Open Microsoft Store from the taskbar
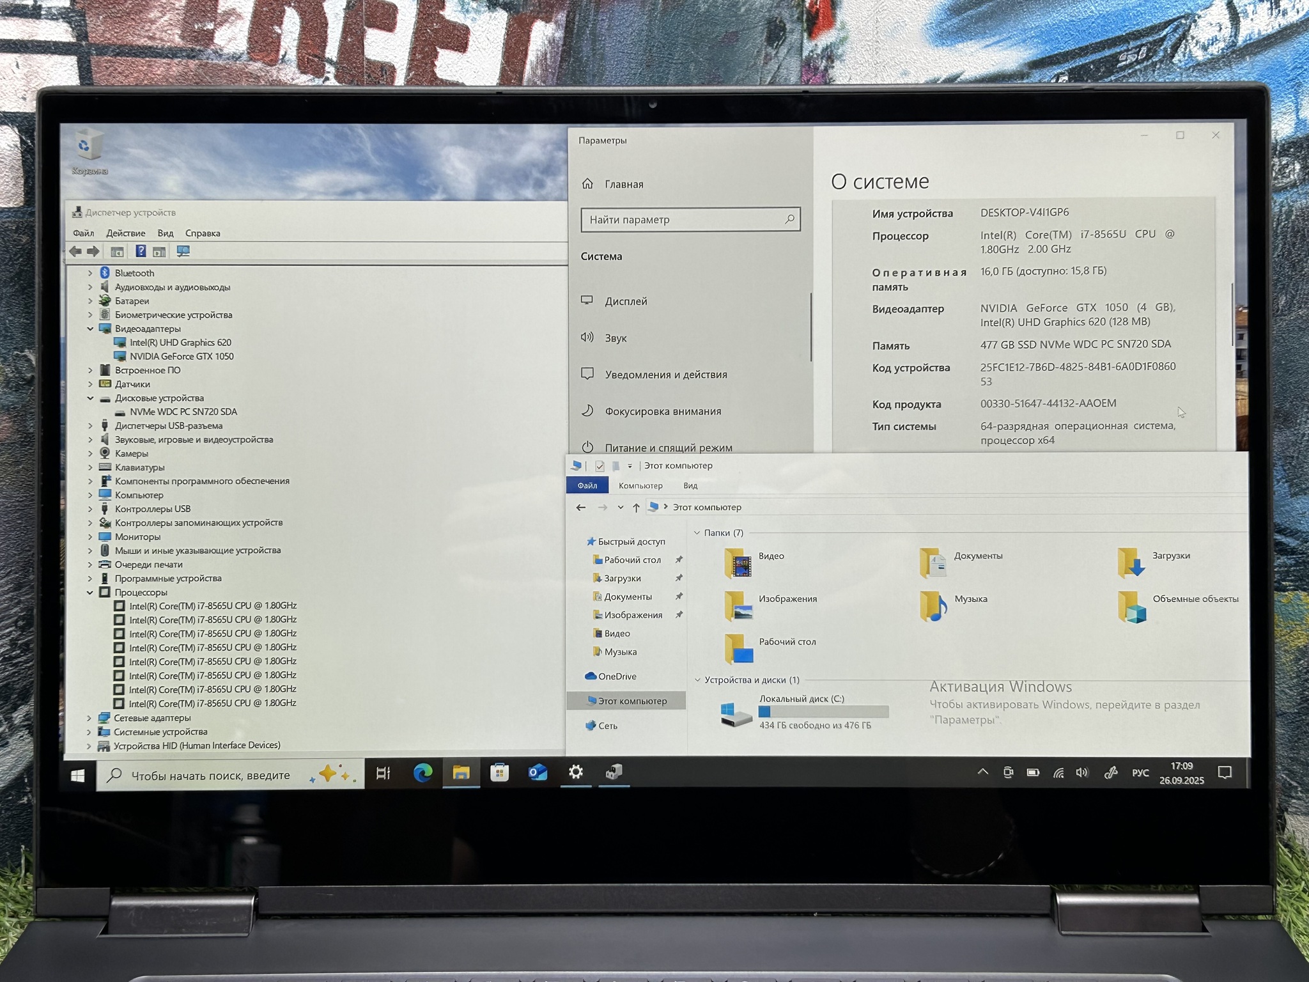The width and height of the screenshot is (1309, 982). [499, 773]
